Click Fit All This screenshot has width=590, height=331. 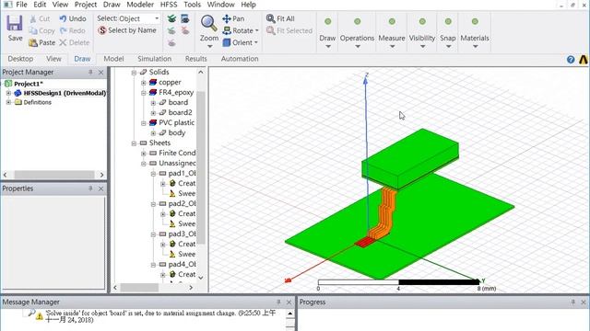[280, 18]
